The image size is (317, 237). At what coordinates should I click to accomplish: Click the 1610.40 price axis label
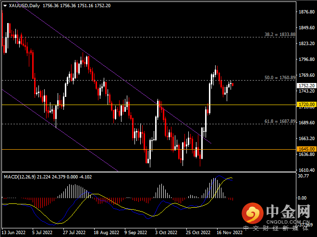point(306,170)
